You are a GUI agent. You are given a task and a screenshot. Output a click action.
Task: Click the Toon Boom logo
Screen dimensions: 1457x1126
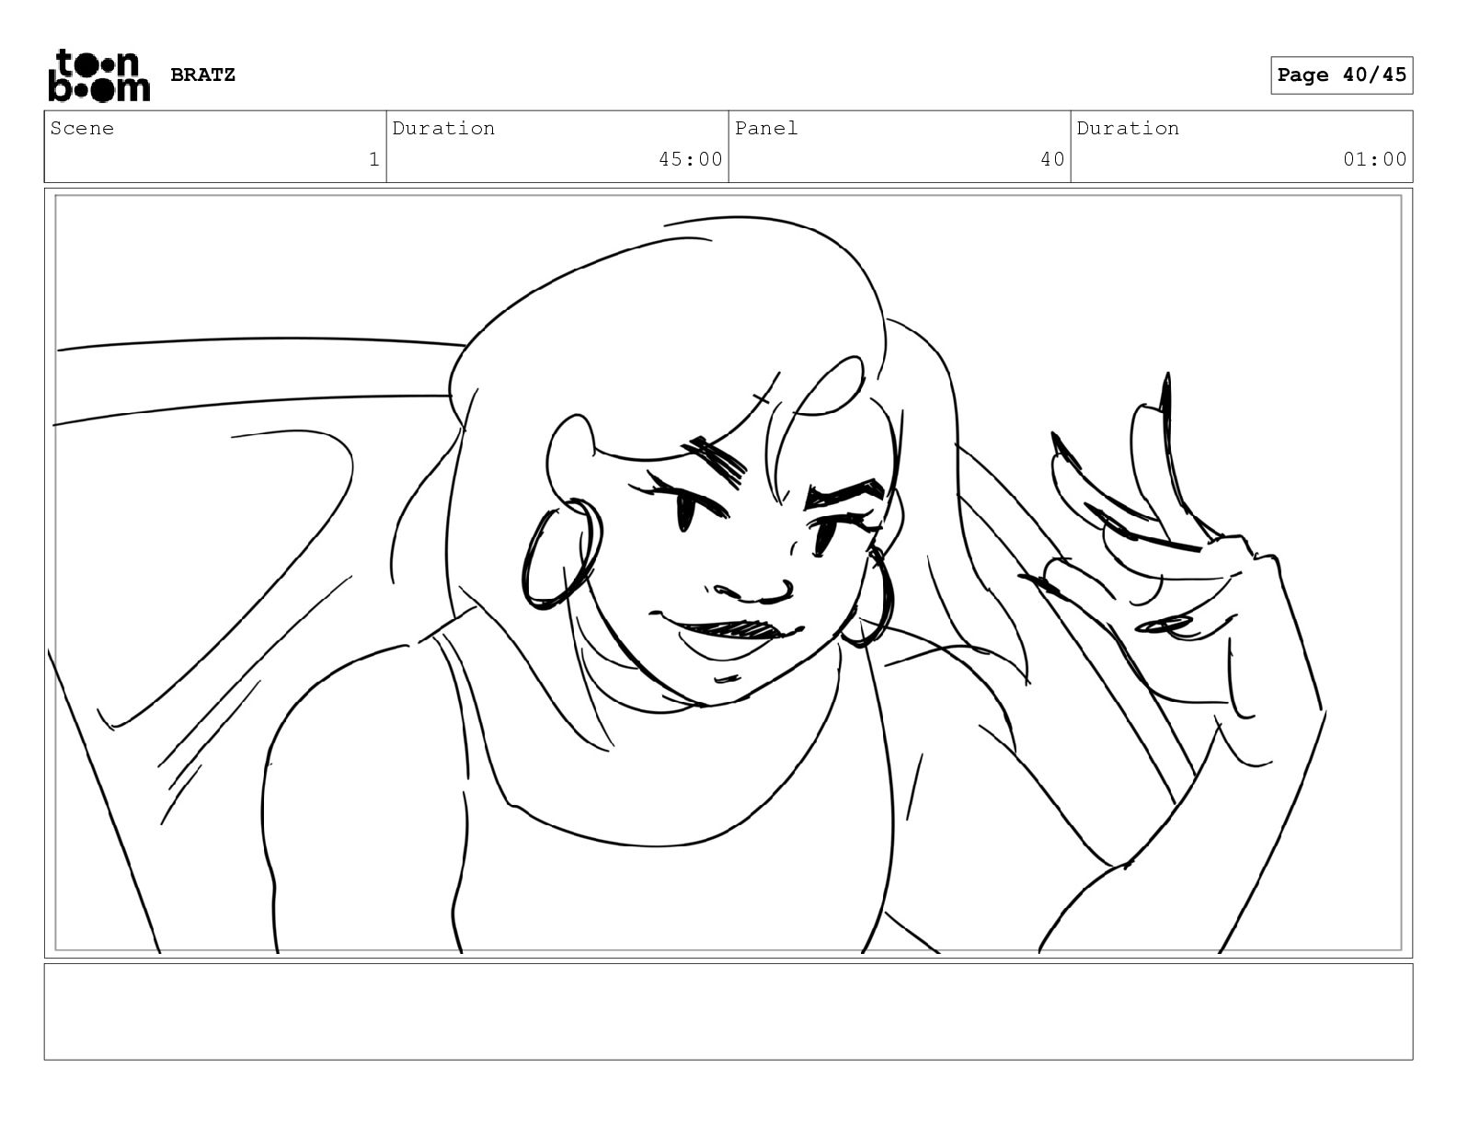(x=98, y=75)
